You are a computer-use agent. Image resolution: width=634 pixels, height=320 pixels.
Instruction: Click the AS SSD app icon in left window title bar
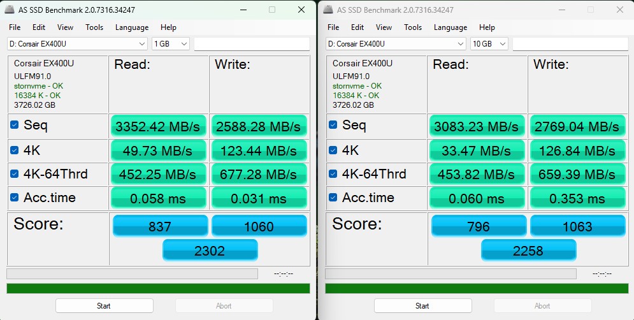coord(10,10)
